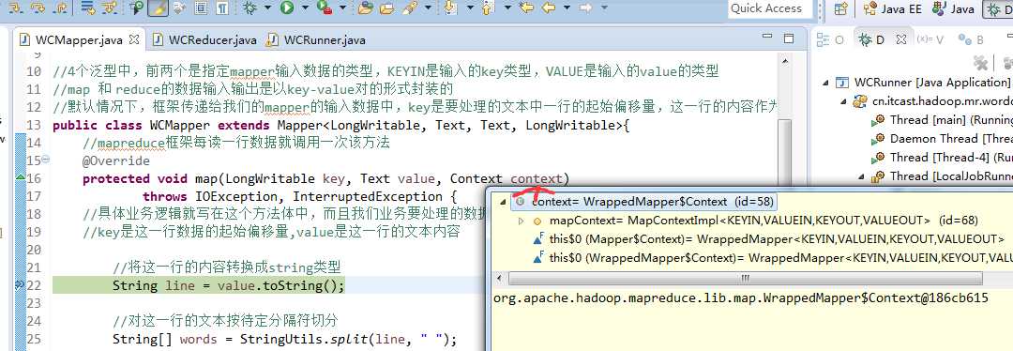1013x351 pixels.
Task: Click the Drop To Frame icon
Action: (88, 8)
